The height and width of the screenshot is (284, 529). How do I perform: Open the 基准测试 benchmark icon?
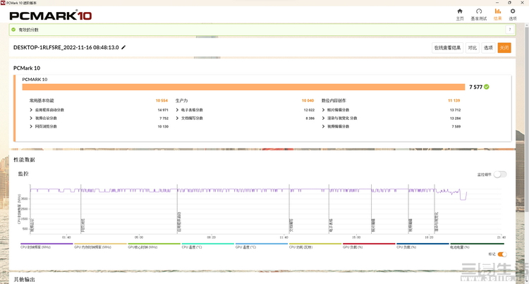[x=479, y=13]
